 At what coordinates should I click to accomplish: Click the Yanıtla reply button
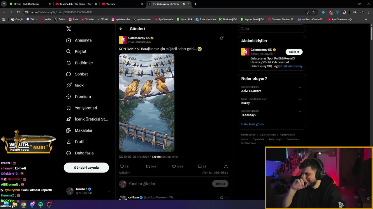pos(220,183)
